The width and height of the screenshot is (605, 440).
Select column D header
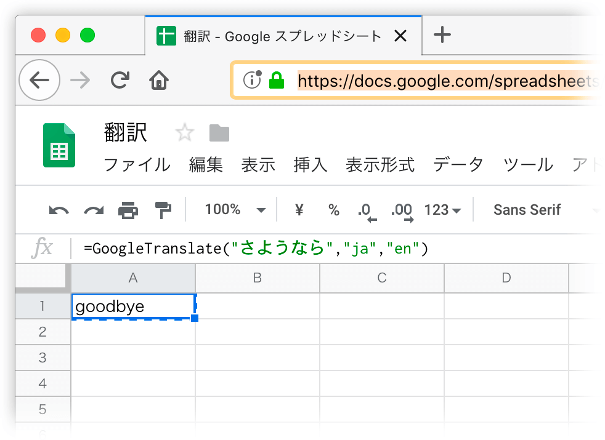tap(506, 278)
